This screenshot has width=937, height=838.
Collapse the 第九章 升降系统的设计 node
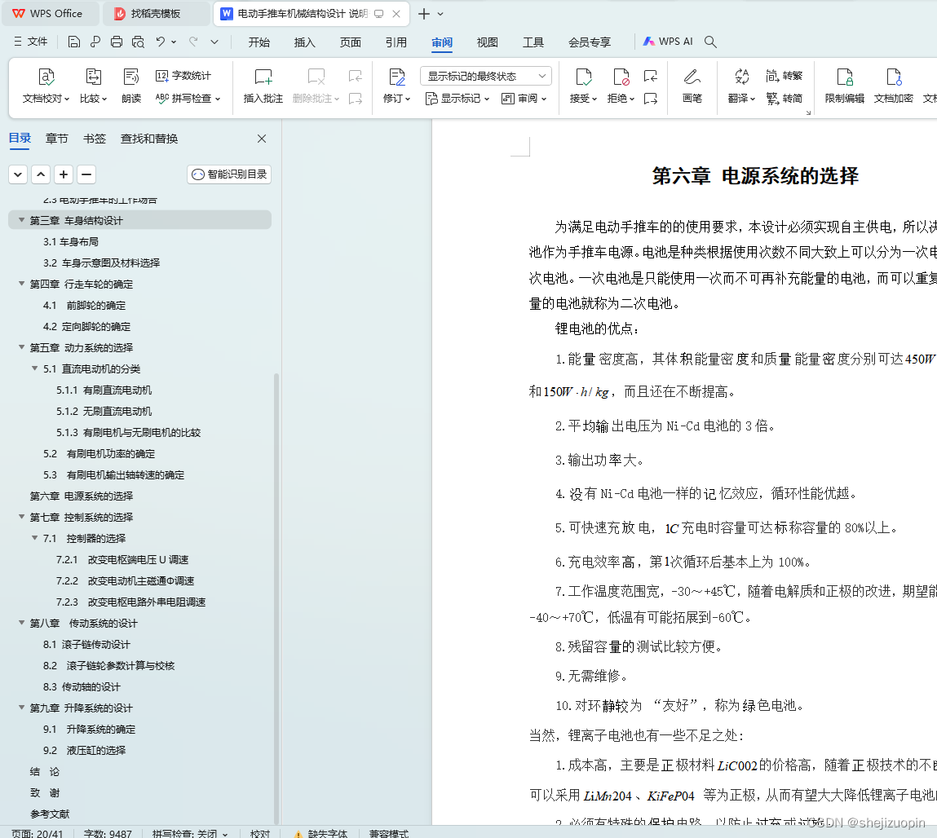point(21,708)
